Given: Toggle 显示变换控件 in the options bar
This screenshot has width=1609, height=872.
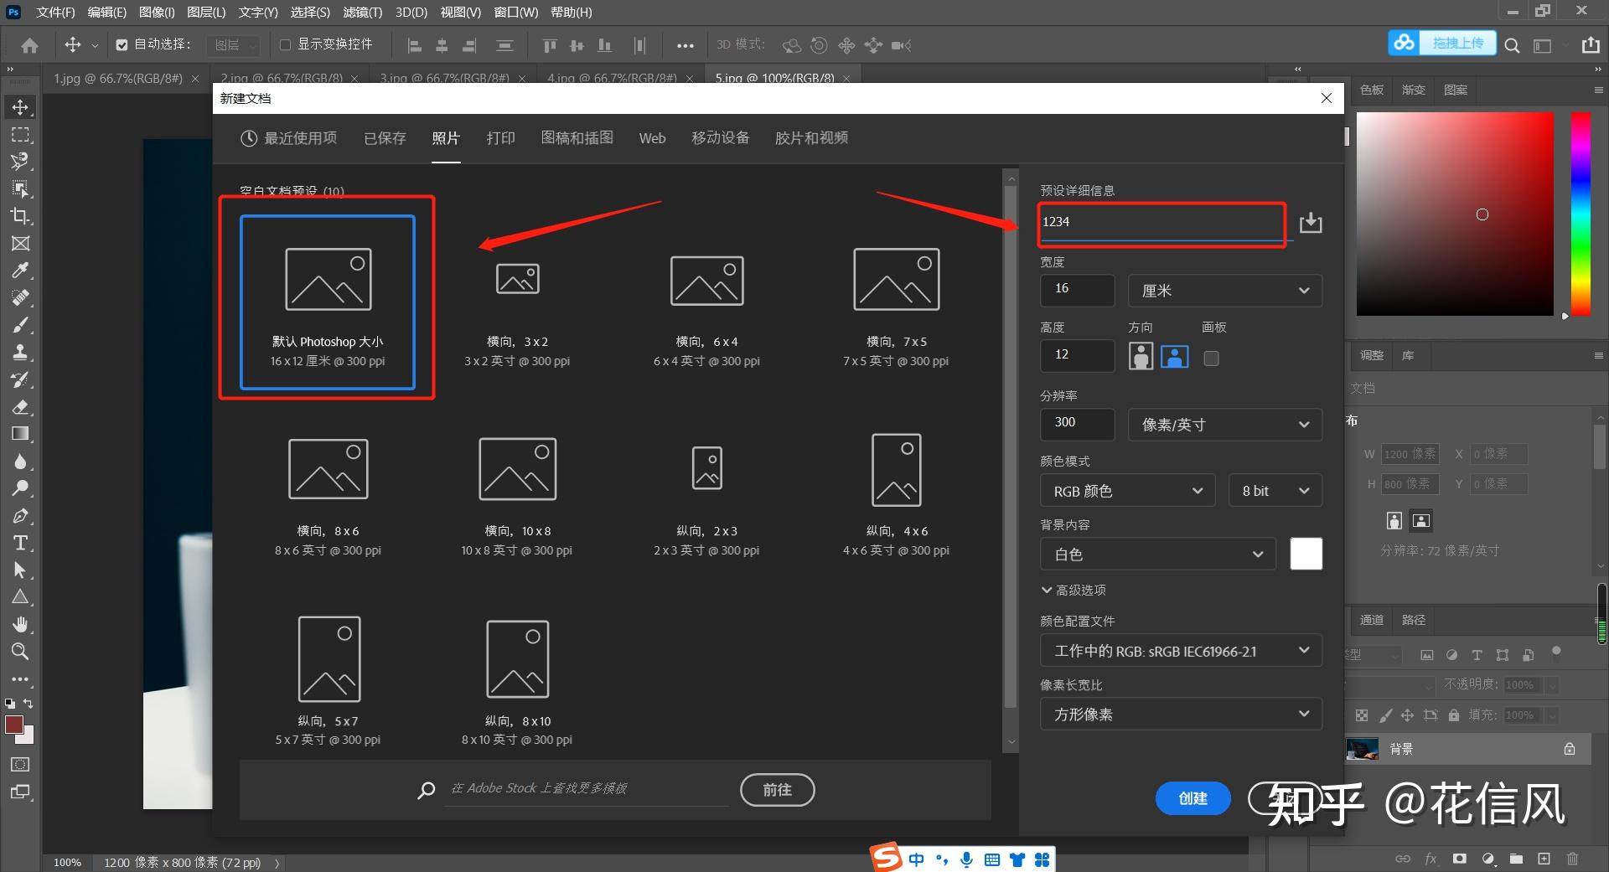Looking at the screenshot, I should coord(285,44).
